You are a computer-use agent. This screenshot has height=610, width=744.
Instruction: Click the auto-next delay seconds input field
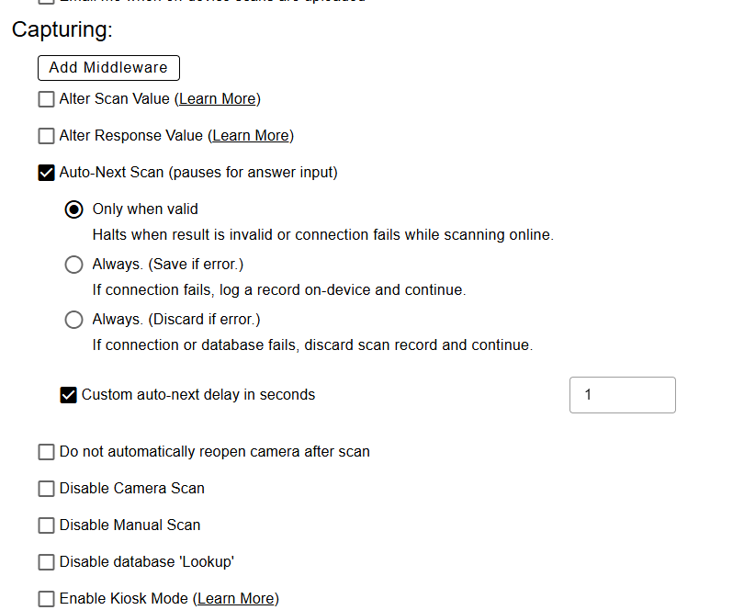[x=623, y=395]
